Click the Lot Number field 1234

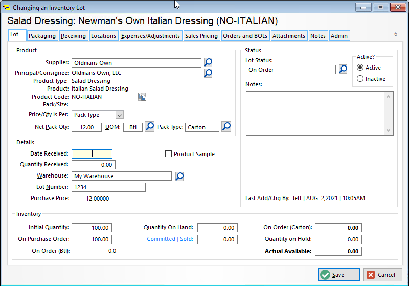pyautogui.click(x=108, y=187)
